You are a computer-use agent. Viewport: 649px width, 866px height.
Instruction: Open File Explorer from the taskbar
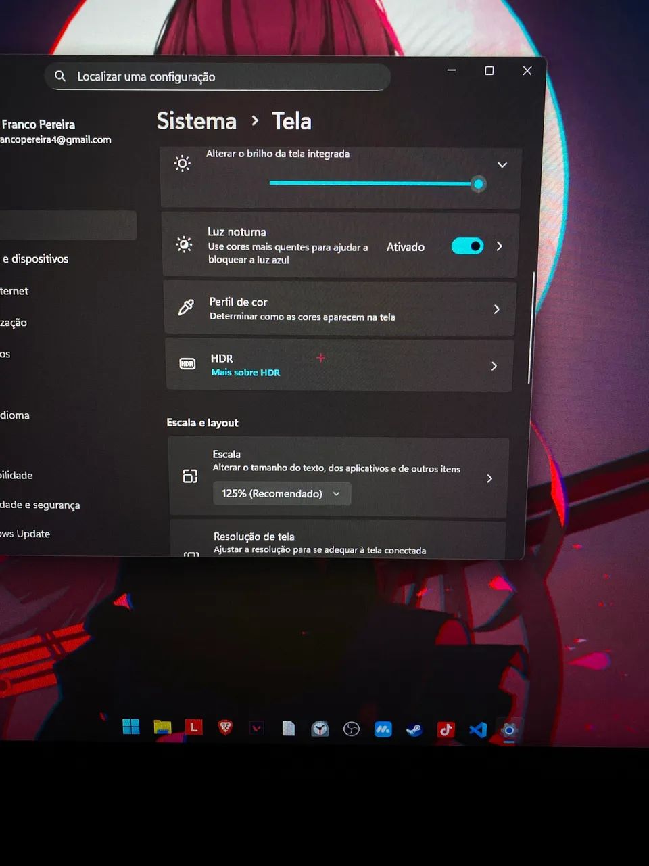pyautogui.click(x=162, y=727)
